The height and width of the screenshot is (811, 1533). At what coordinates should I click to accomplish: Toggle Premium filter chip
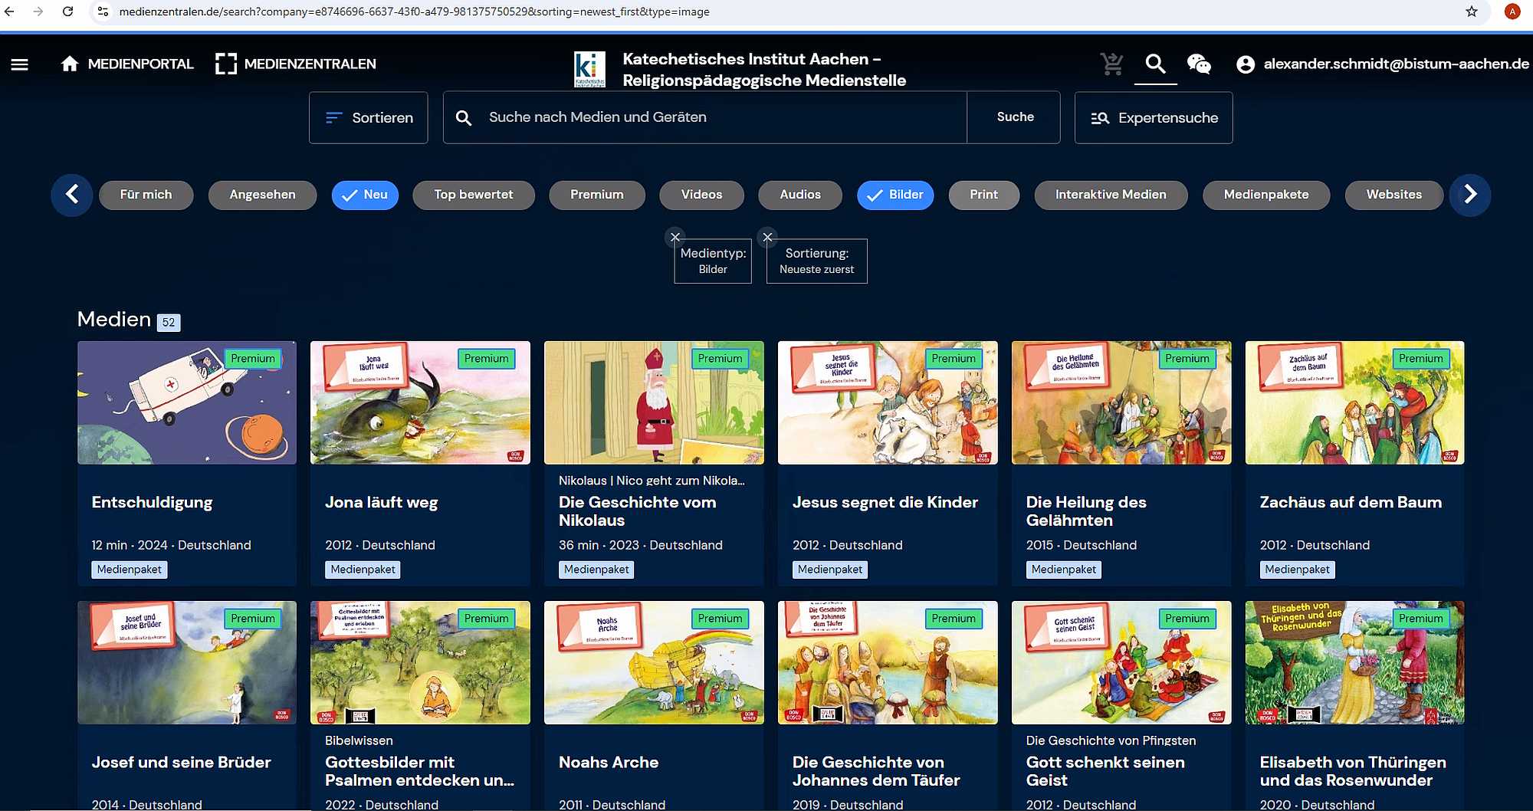(x=596, y=195)
